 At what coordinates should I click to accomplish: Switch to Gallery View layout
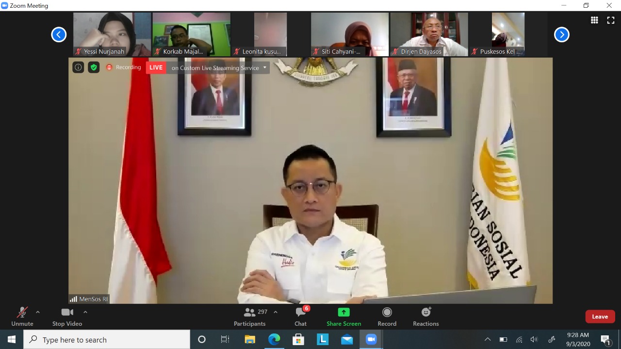(x=594, y=20)
